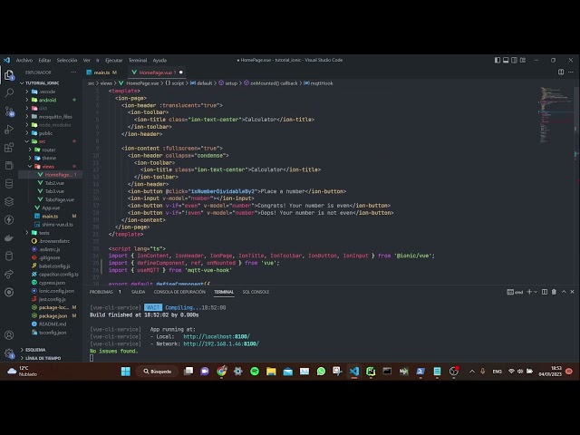Image resolution: width=580 pixels, height=435 pixels.
Task: Split the editor to the right
Action: tap(561, 72)
